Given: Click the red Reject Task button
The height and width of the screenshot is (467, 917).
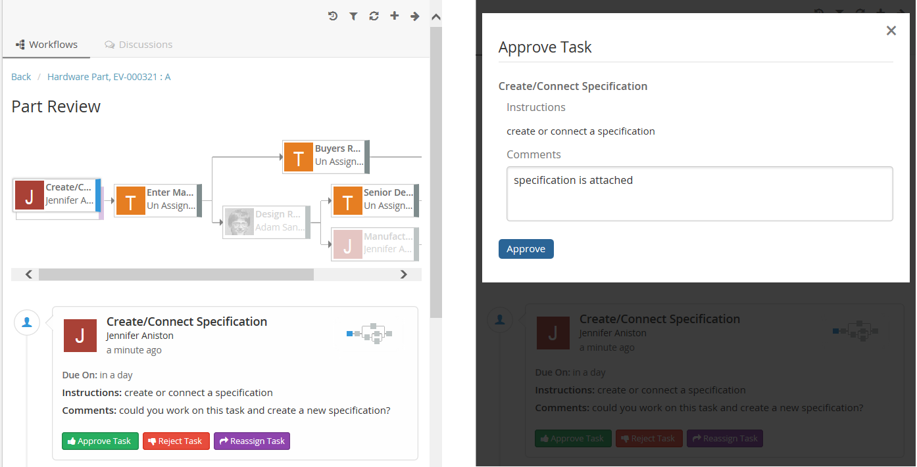Looking at the screenshot, I should [x=176, y=441].
